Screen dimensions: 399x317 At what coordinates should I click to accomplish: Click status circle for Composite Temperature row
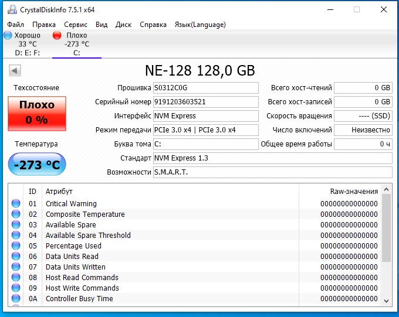point(16,214)
